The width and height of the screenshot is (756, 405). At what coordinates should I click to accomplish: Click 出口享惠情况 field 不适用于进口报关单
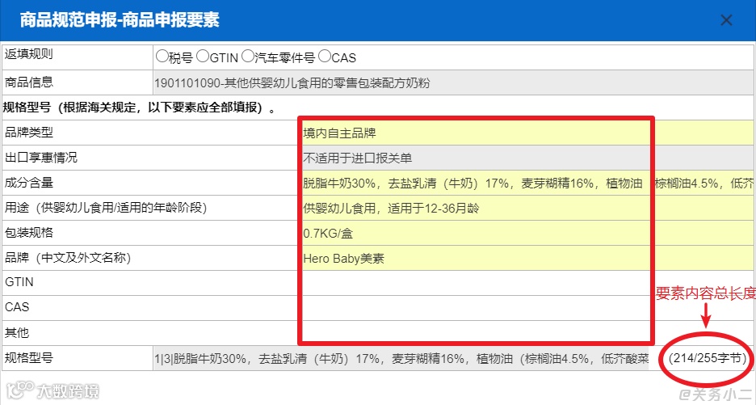527,158
